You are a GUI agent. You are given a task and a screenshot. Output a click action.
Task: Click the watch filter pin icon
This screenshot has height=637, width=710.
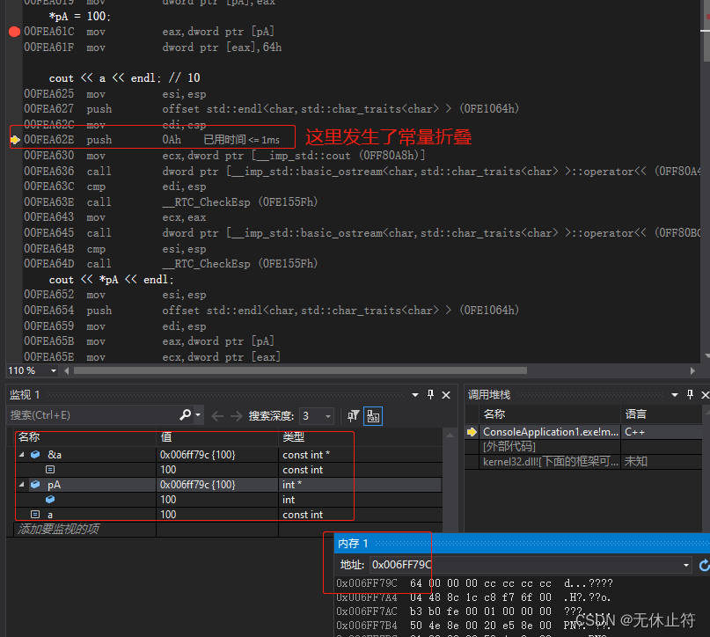point(353,415)
